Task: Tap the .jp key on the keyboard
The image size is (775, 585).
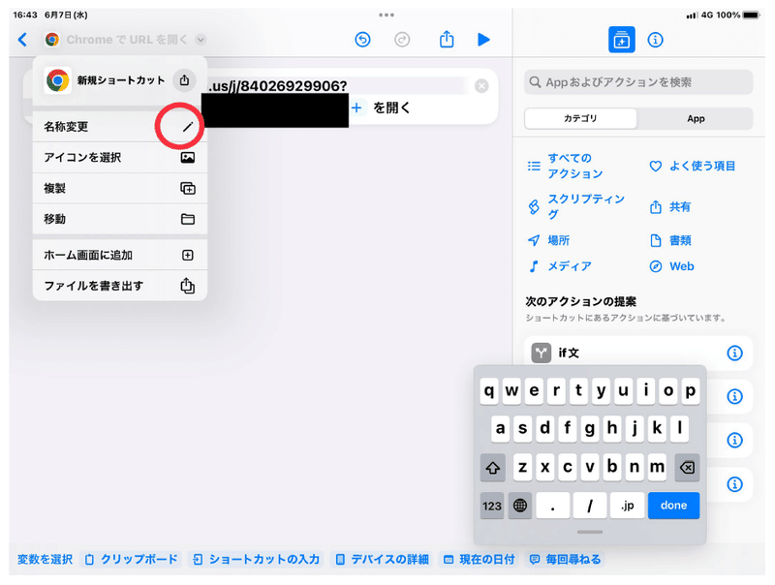Action: click(x=627, y=506)
